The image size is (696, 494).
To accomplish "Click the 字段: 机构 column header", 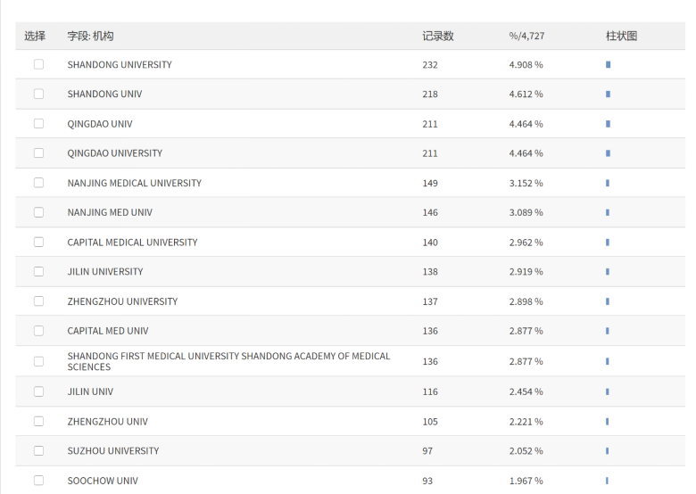I will pyautogui.click(x=90, y=36).
